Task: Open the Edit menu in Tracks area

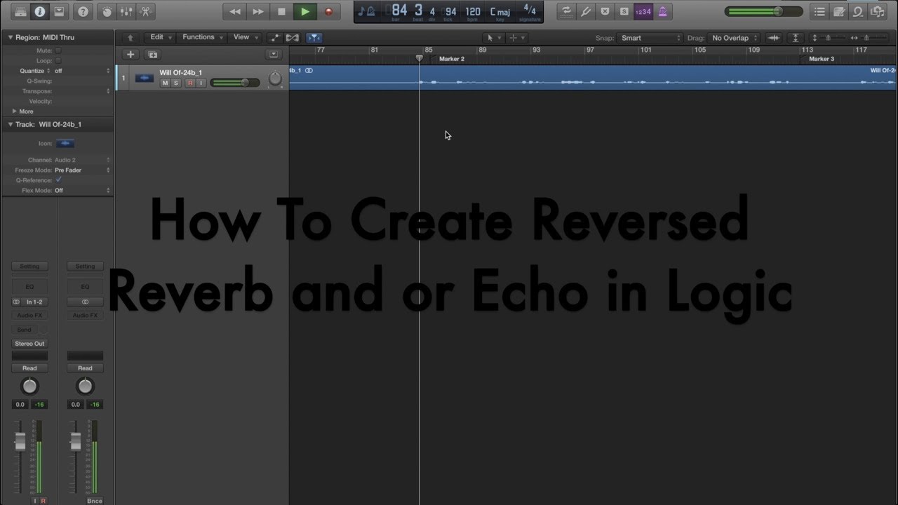Action: [161, 37]
